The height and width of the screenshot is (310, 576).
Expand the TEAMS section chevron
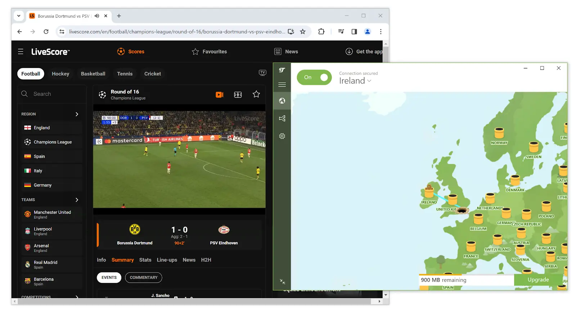pos(77,200)
